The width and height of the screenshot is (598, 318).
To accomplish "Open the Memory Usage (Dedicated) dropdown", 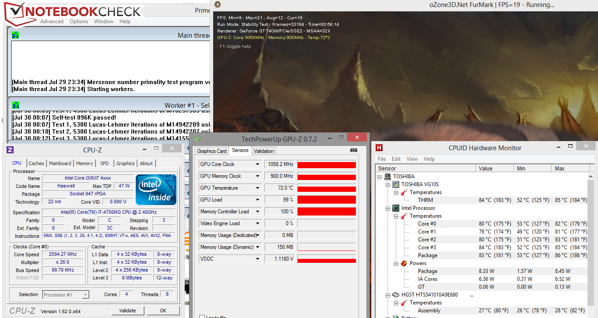I will coord(258,235).
